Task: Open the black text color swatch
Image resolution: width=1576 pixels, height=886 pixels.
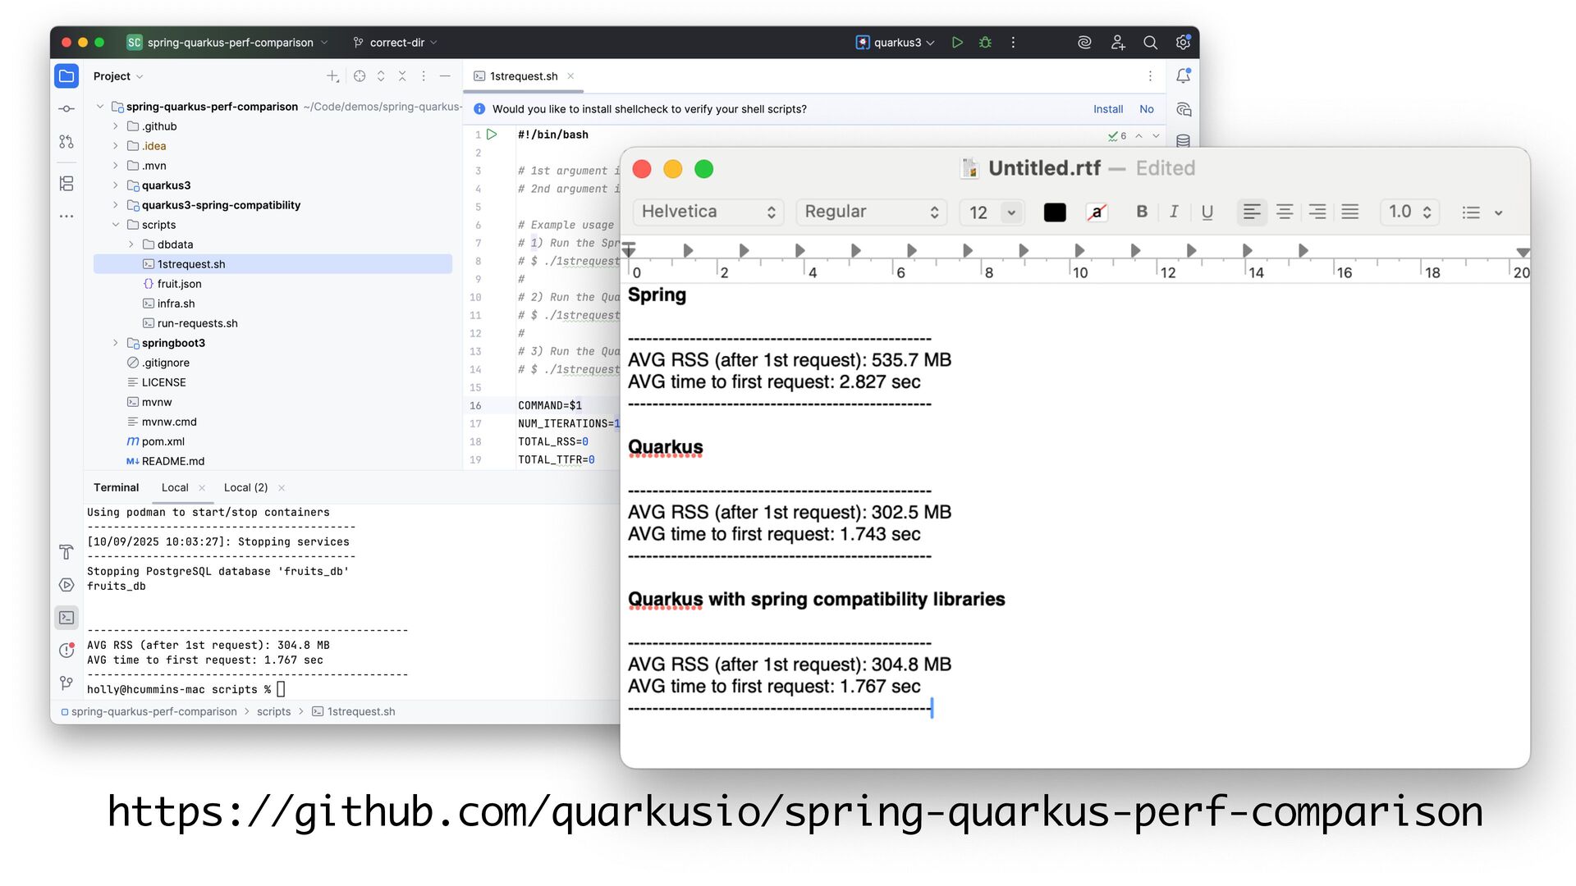Action: tap(1054, 212)
